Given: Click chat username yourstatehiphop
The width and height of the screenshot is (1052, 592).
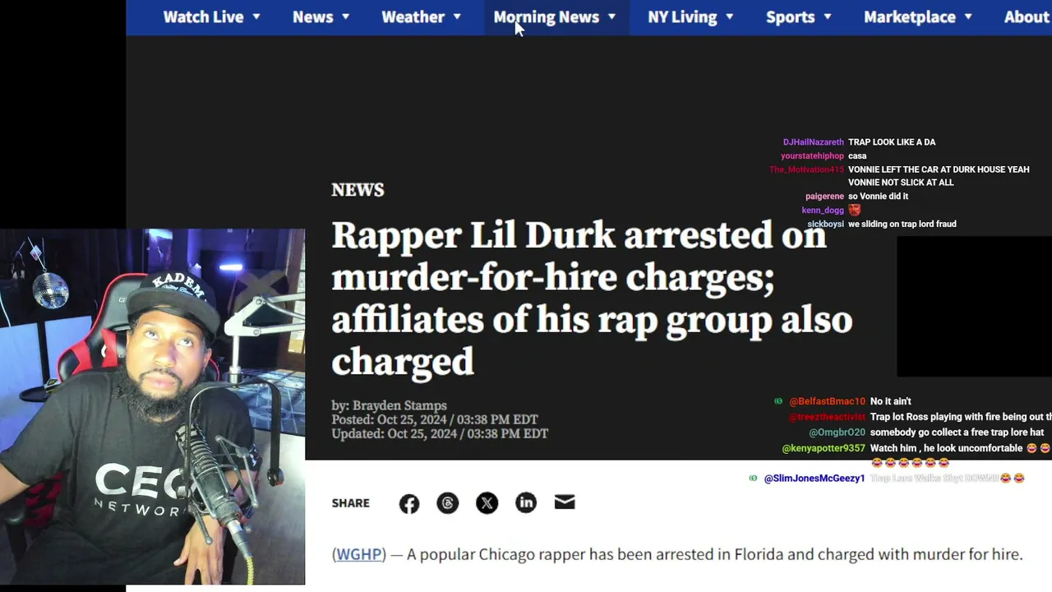Looking at the screenshot, I should 813,156.
